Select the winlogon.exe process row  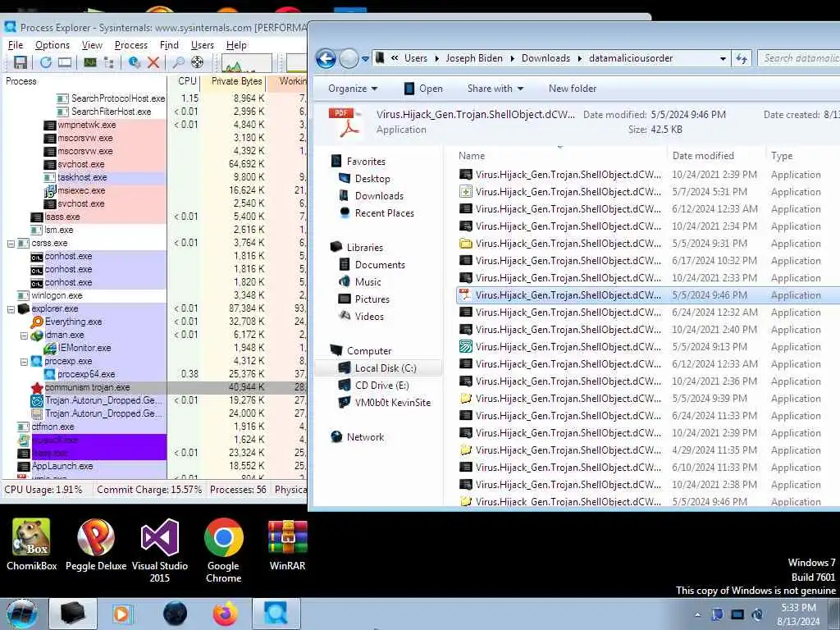155,295
